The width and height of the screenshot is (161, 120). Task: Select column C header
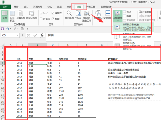[x=38, y=45]
